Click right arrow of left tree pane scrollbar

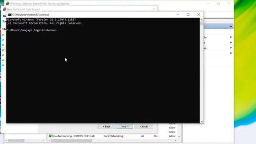click(x=44, y=140)
